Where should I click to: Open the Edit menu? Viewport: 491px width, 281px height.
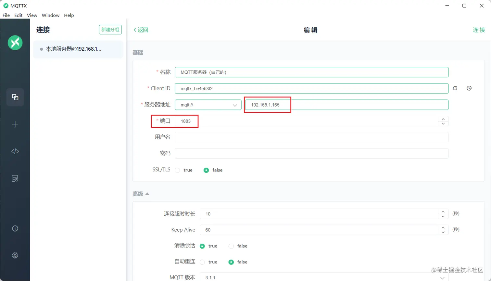[19, 15]
